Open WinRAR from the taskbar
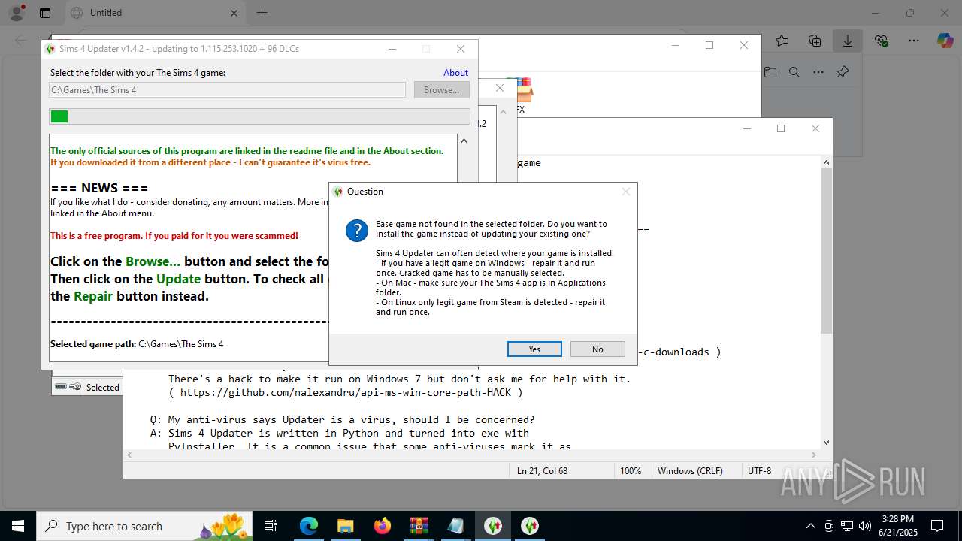This screenshot has height=541, width=962. pos(419,526)
